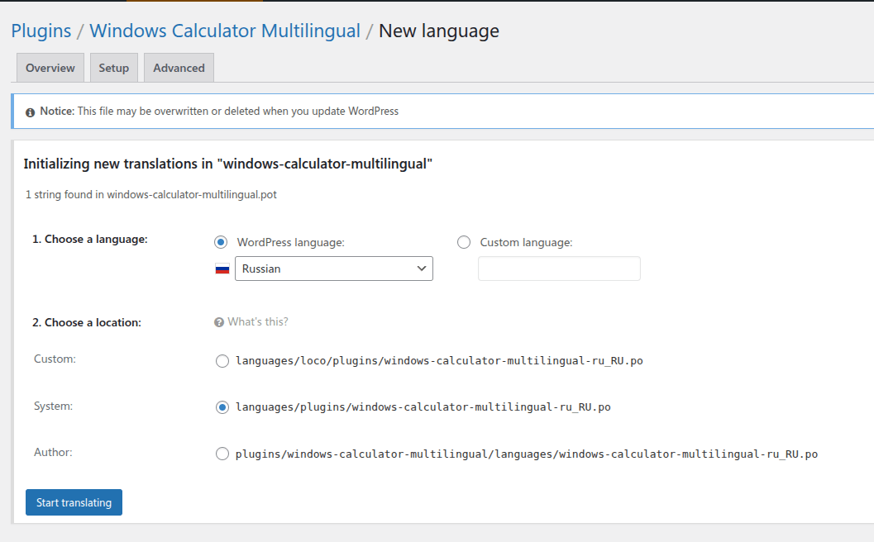Viewport: 874px width, 542px height.
Task: Click the Russian flag icon
Action: [x=222, y=269]
